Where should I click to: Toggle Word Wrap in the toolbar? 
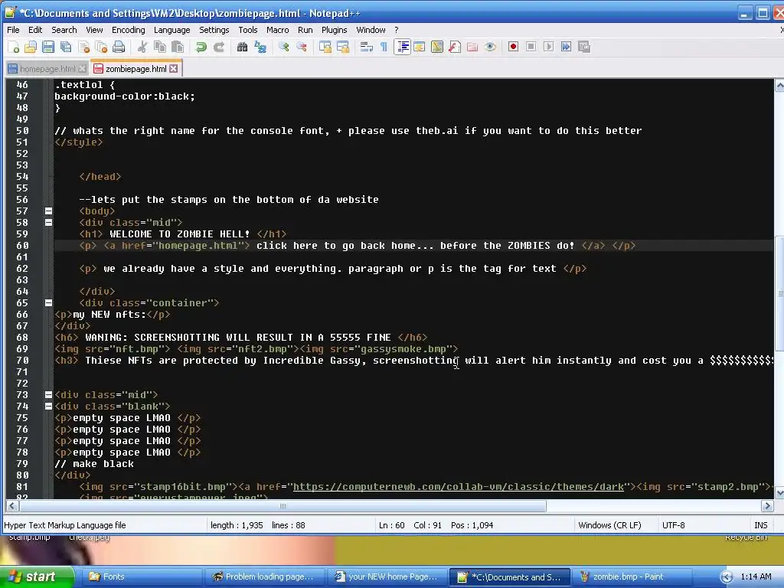[367, 47]
